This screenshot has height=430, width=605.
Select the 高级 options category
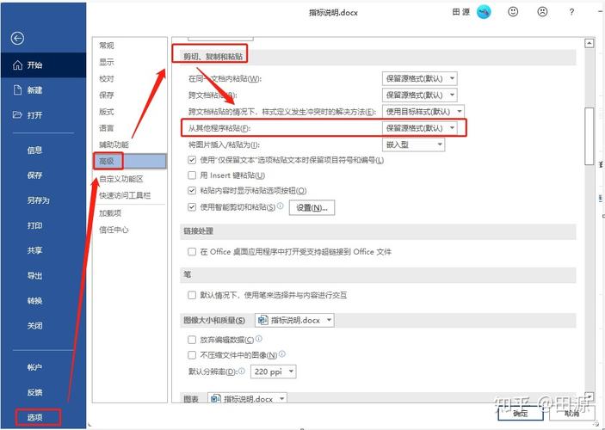click(x=130, y=161)
